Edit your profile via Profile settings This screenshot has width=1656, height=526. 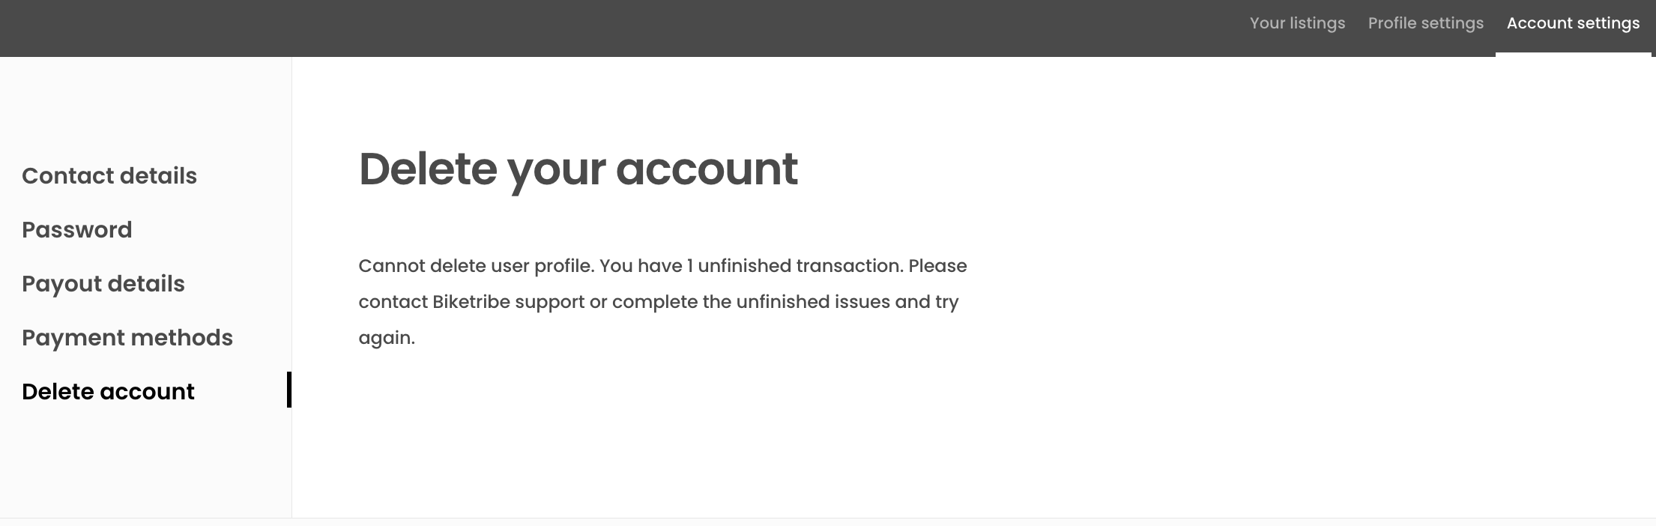(1424, 23)
